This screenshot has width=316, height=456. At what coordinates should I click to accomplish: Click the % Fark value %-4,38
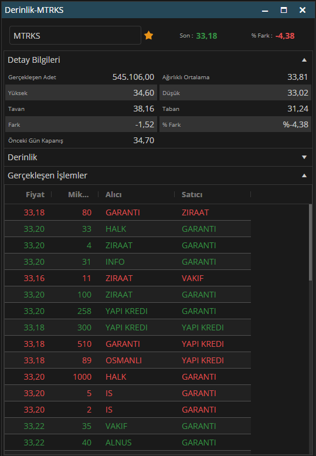(295, 124)
